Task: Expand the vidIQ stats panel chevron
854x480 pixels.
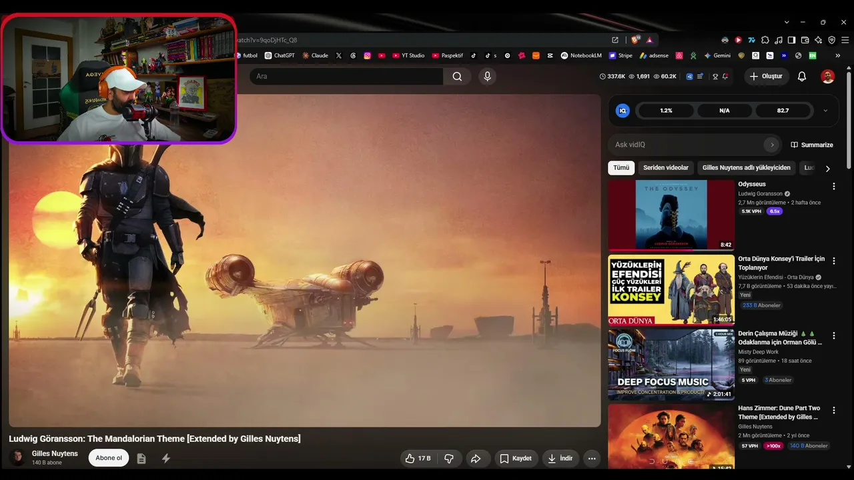Action: coord(825,111)
